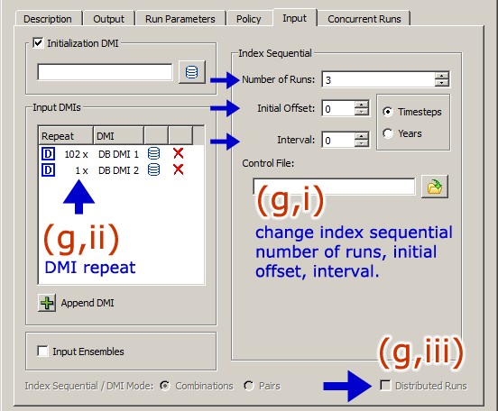This screenshot has height=411, width=498.
Task: Click the Control File text field
Action: 334,187
